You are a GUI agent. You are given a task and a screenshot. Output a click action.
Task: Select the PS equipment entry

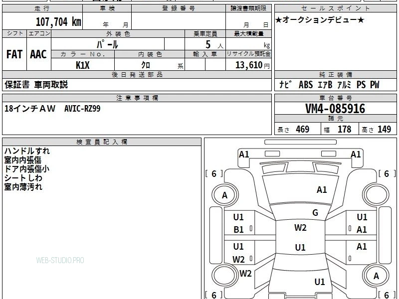pos(361,84)
